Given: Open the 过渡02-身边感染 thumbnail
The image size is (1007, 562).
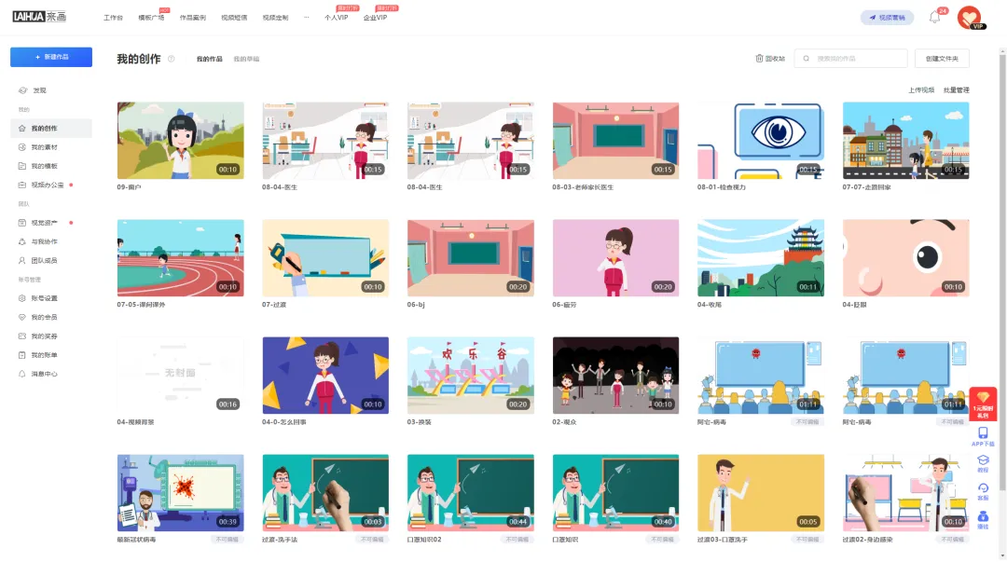Looking at the screenshot, I should [x=906, y=493].
